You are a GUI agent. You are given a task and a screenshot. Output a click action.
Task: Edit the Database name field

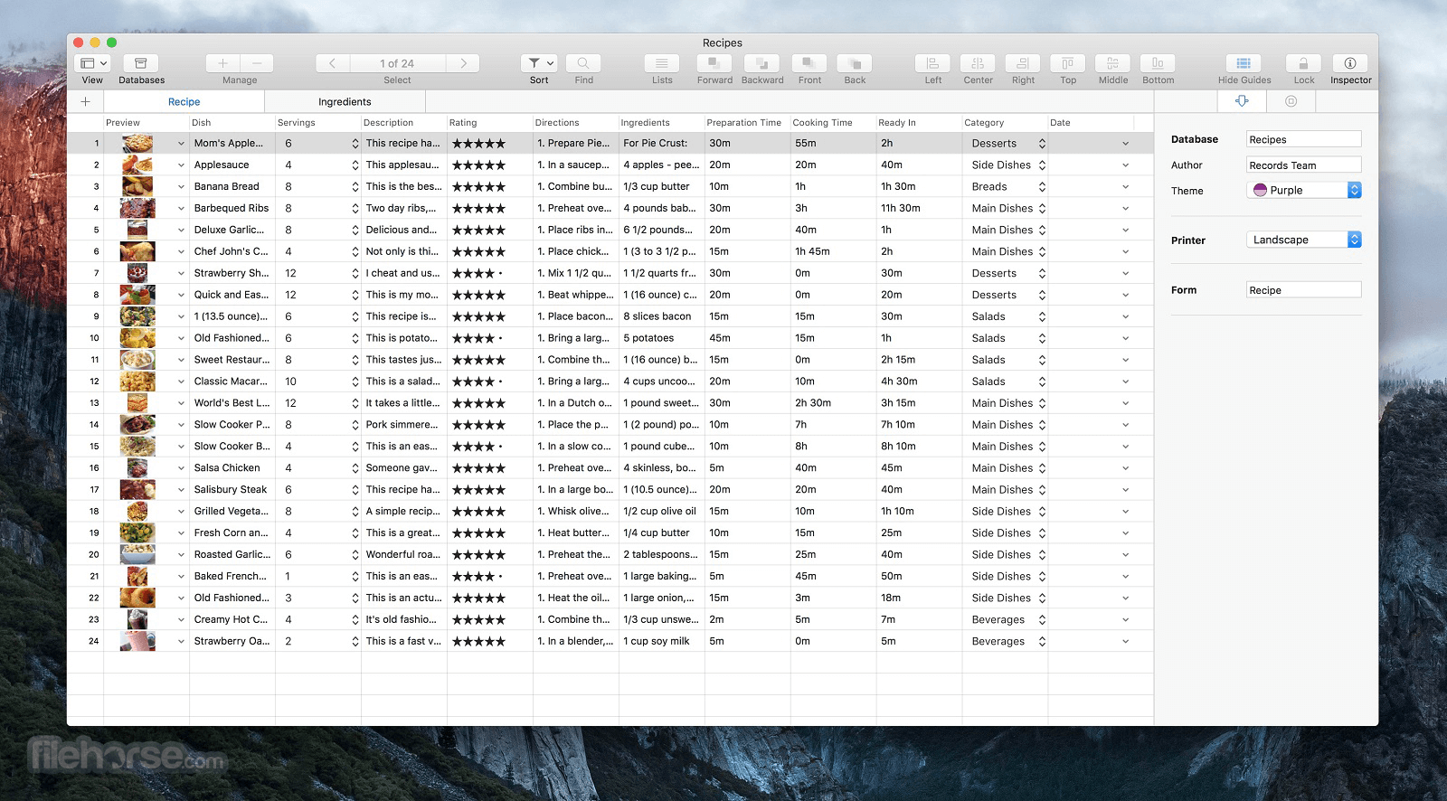click(1303, 139)
